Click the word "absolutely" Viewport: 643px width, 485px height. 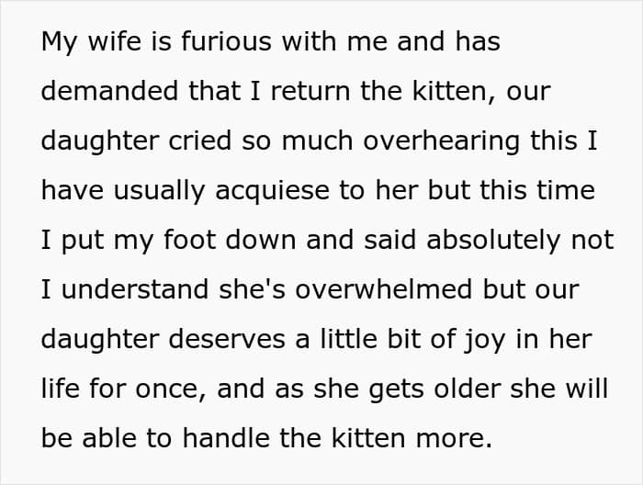[493, 240]
